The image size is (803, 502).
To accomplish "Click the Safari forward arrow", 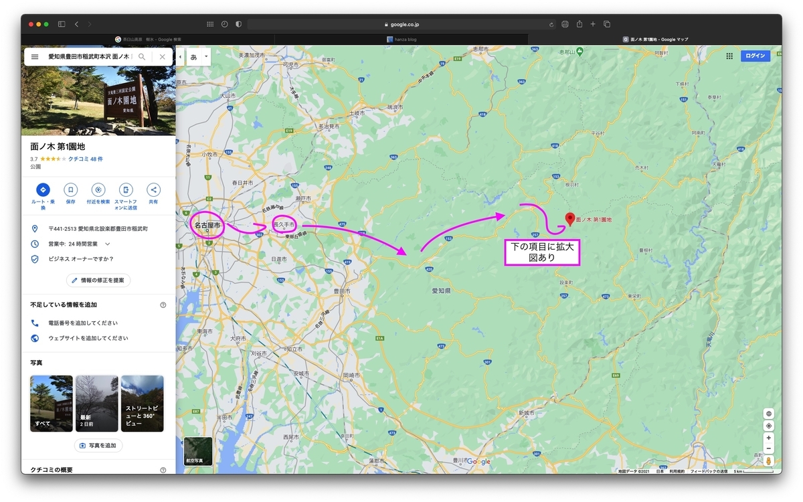I will pyautogui.click(x=90, y=24).
